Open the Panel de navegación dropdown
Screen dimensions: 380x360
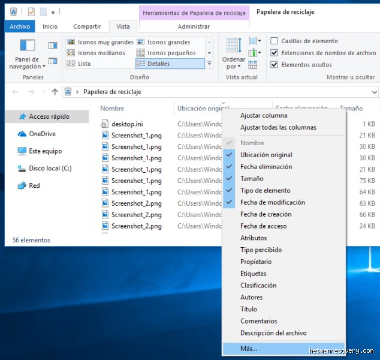(27, 55)
